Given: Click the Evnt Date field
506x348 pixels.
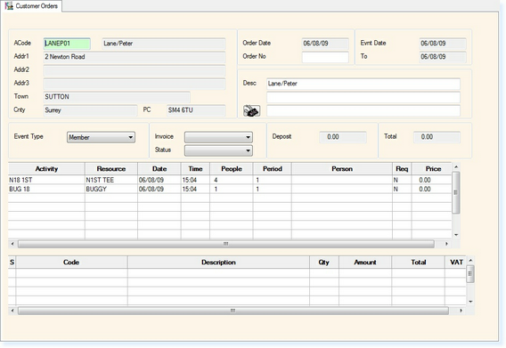Looking at the screenshot, I should [x=443, y=44].
